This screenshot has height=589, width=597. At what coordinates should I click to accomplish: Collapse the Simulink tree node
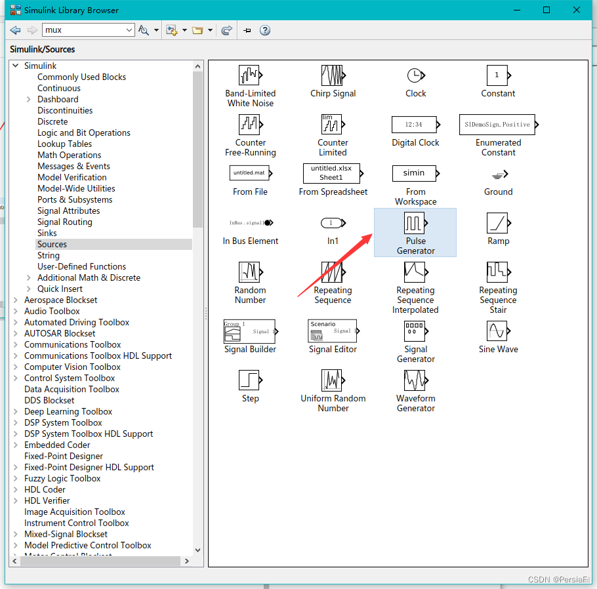point(16,66)
